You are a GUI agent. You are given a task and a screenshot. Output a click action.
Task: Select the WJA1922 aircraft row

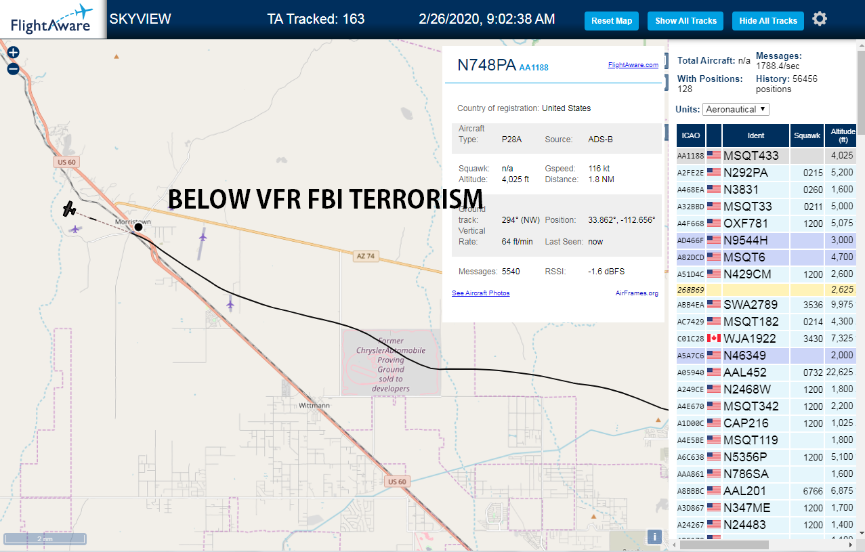tap(767, 339)
